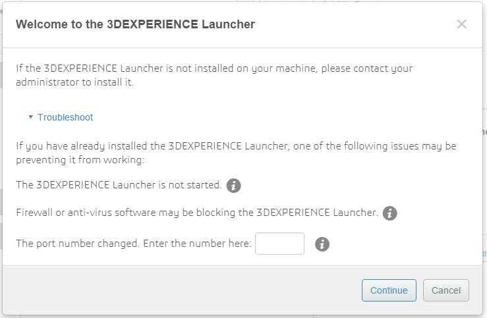Click the 'Firewall or anti-virus software' text
The width and height of the screenshot is (487, 318).
pyautogui.click(x=196, y=213)
